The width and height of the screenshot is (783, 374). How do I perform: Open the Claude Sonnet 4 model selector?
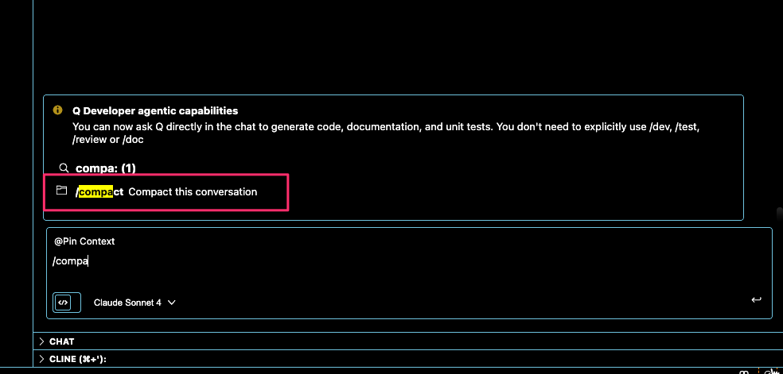(134, 303)
